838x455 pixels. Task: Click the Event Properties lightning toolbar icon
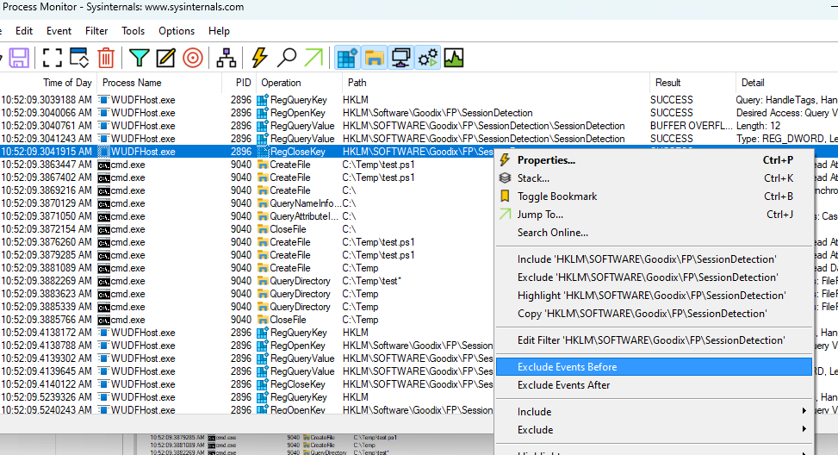click(x=260, y=58)
